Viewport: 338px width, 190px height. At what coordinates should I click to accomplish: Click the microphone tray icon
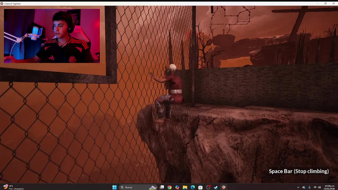click(309, 187)
